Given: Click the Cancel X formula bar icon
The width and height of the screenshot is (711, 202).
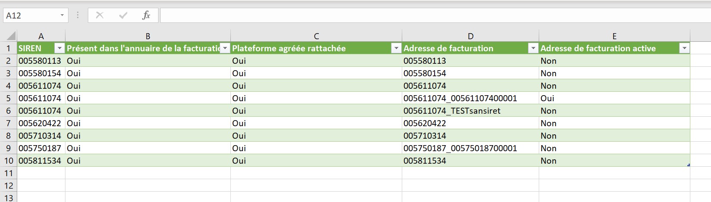Looking at the screenshot, I should [99, 16].
